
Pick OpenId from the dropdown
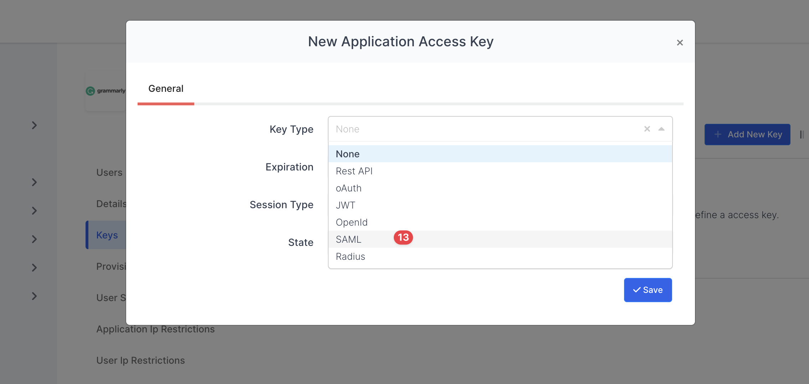(x=351, y=222)
